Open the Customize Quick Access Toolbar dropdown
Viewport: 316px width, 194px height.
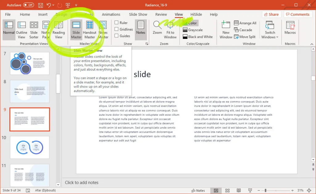tap(76, 5)
